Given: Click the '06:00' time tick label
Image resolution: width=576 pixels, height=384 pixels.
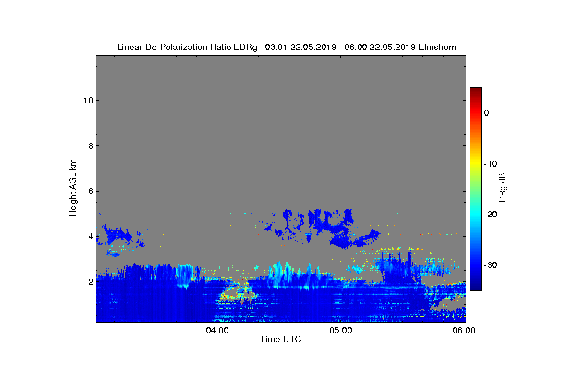Looking at the screenshot, I should pos(465,330).
